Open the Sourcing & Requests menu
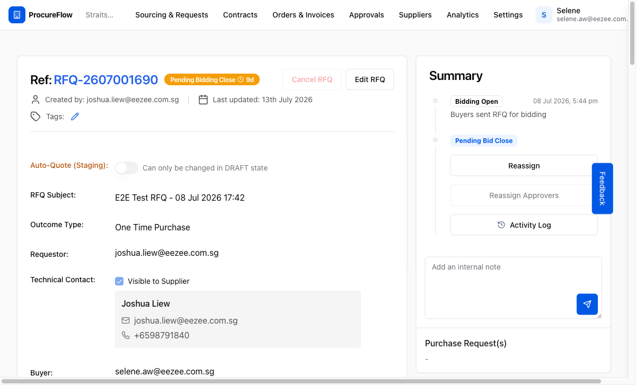The width and height of the screenshot is (636, 385). 172,15
